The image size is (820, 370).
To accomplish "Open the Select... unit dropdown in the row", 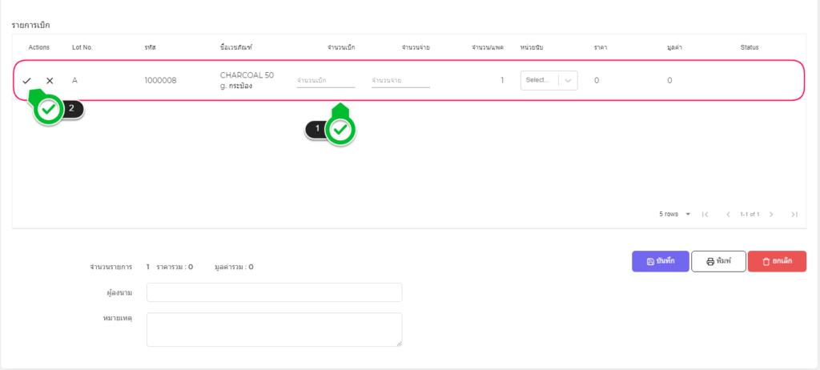I will 549,80.
